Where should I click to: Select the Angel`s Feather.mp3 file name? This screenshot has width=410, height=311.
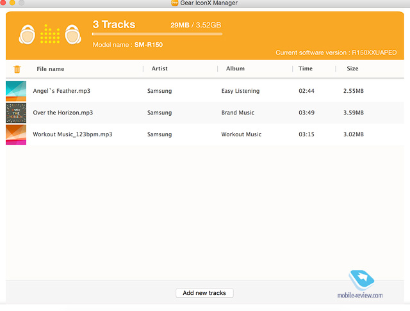[61, 91]
